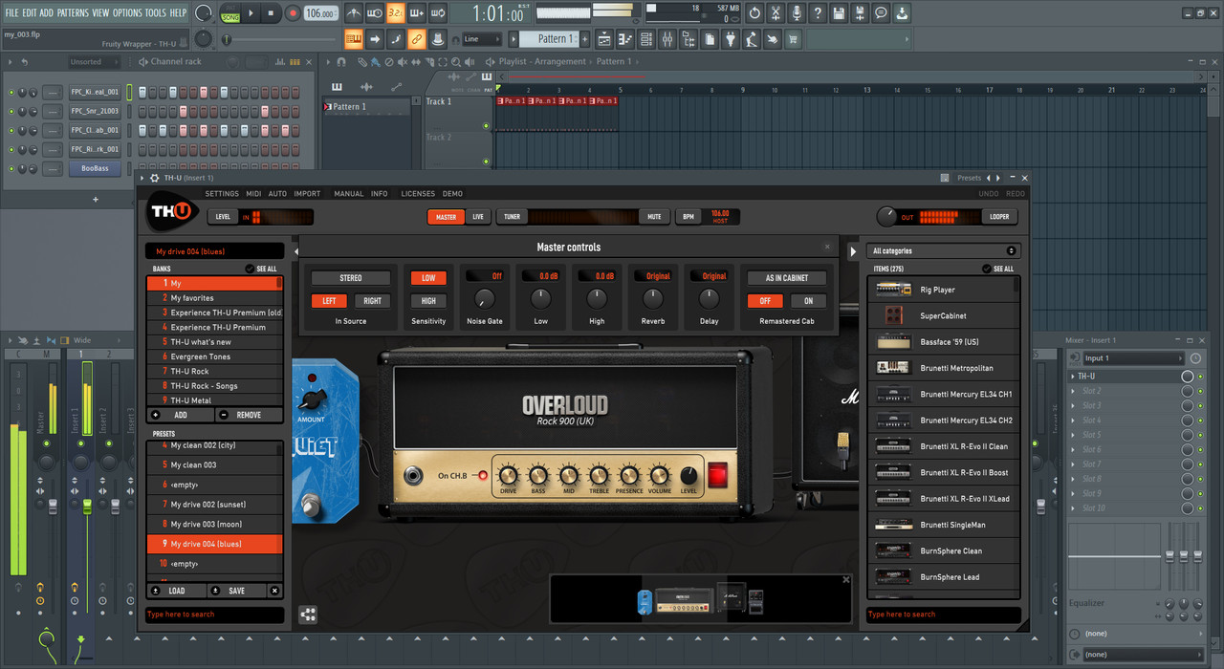Open the Mixer icon in the toolbar
The height and width of the screenshot is (669, 1224).
pyautogui.click(x=667, y=39)
